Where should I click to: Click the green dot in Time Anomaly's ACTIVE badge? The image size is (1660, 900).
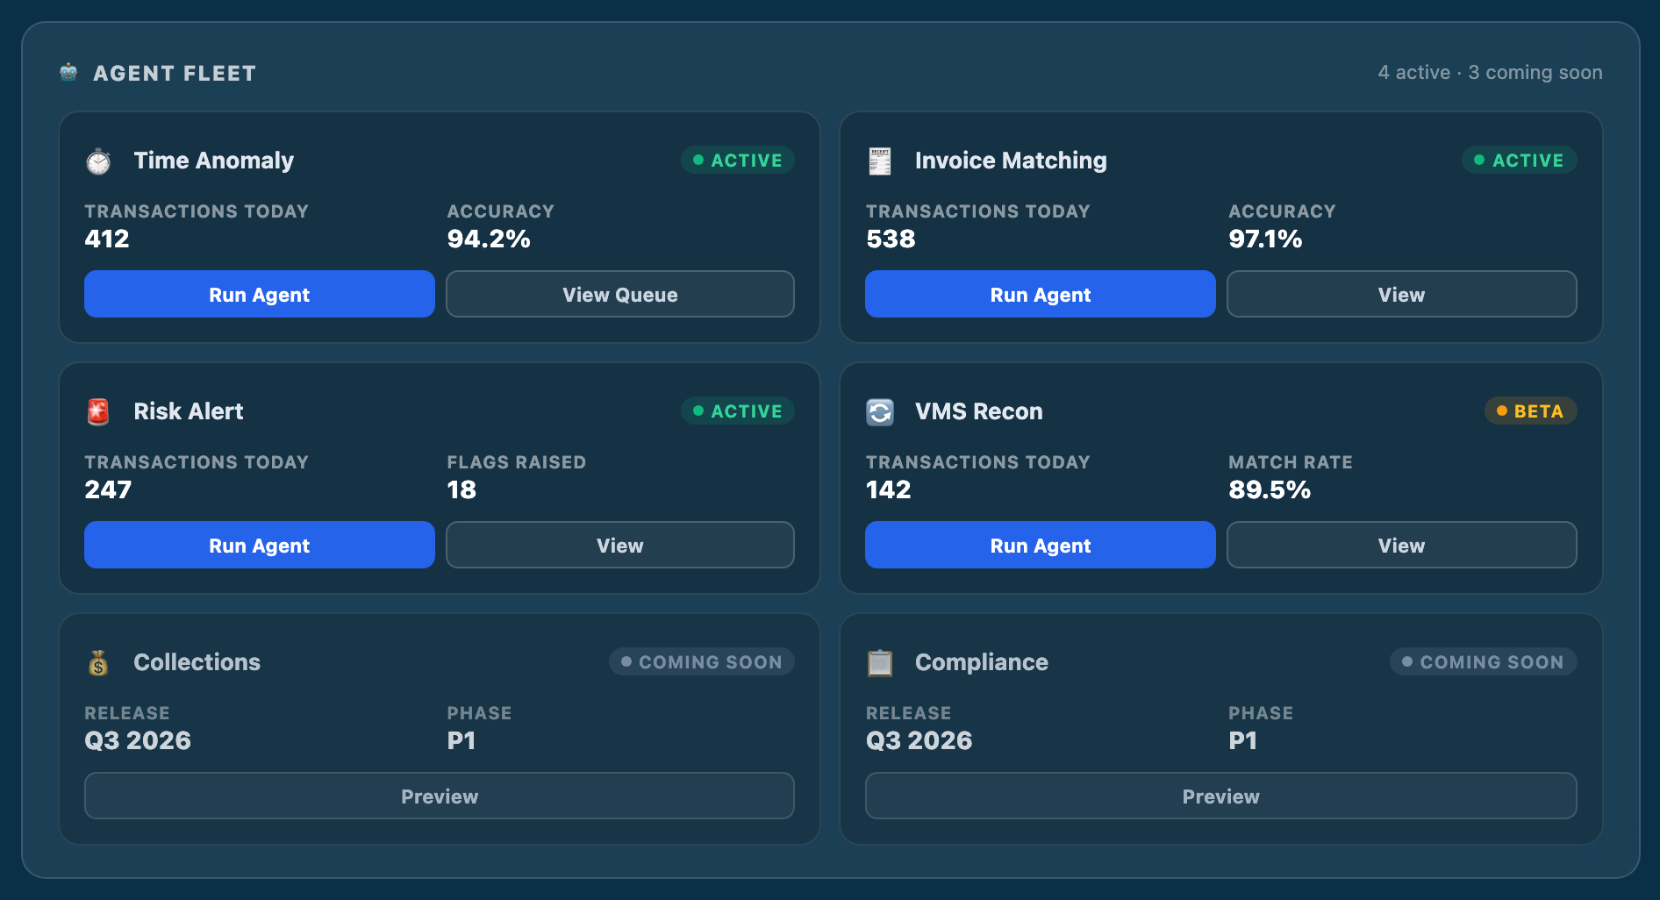698,160
